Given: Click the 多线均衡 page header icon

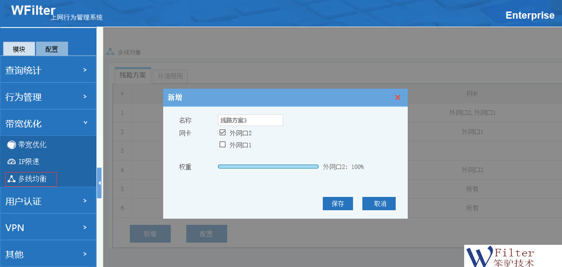Looking at the screenshot, I should pos(110,52).
